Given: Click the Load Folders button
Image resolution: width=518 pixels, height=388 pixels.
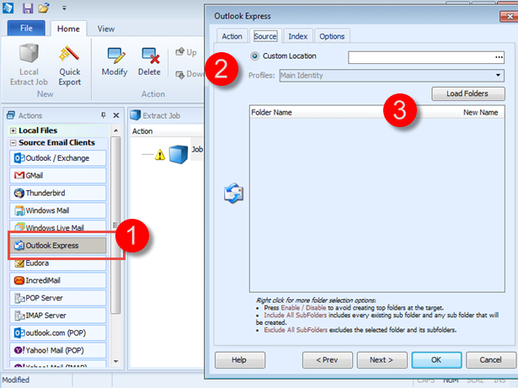Looking at the screenshot, I should pos(467,93).
